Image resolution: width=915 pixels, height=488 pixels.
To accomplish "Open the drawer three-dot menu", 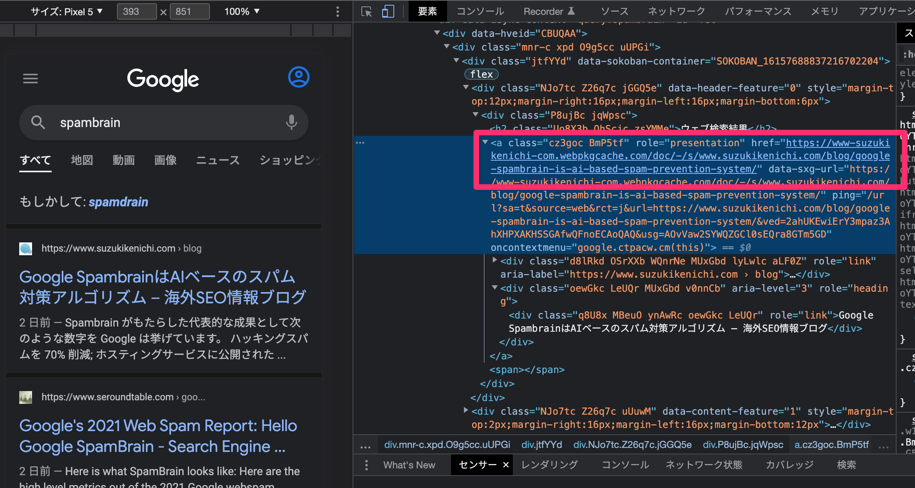I will click(x=366, y=465).
